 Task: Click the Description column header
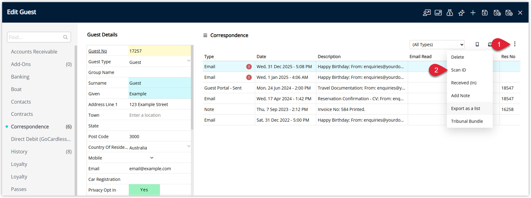pos(329,57)
